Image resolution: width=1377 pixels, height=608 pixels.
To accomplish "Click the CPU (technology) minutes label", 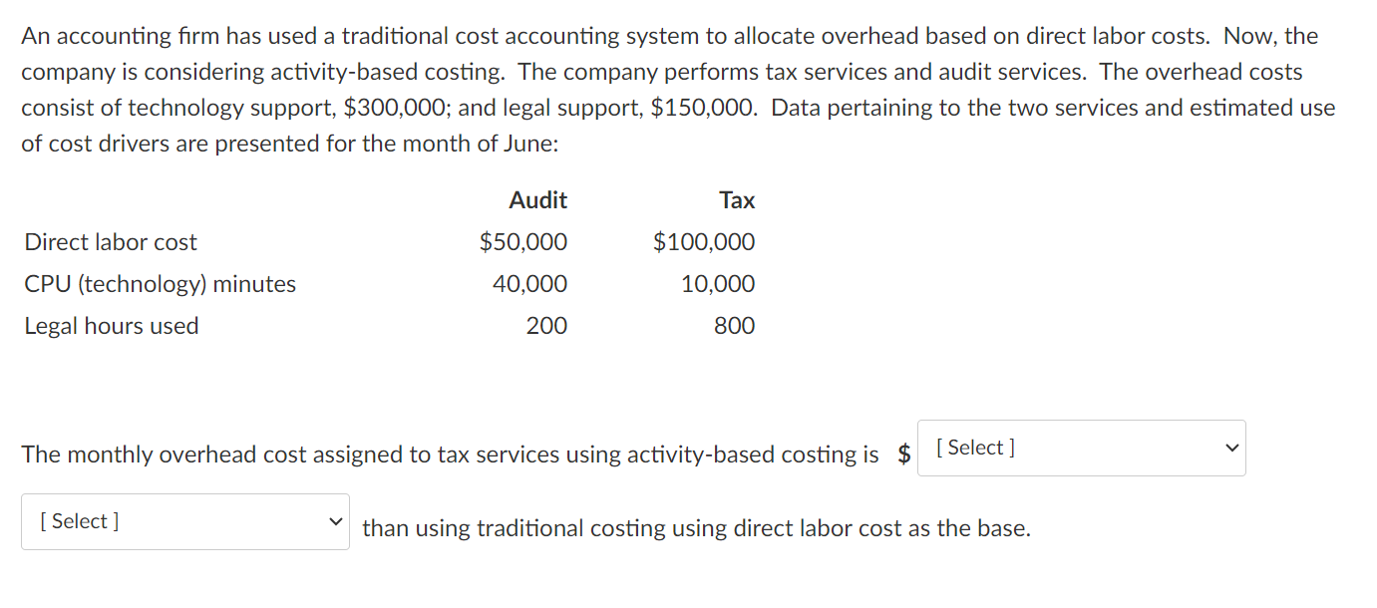I will tap(160, 283).
